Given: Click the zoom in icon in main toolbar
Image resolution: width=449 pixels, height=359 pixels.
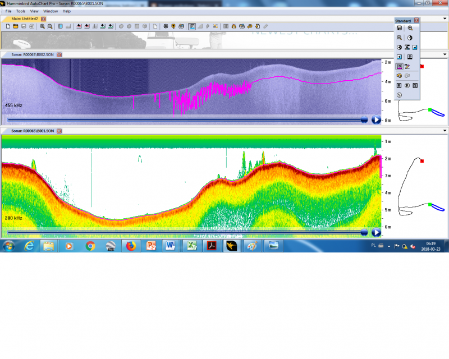Looking at the screenshot, I should 42,26.
